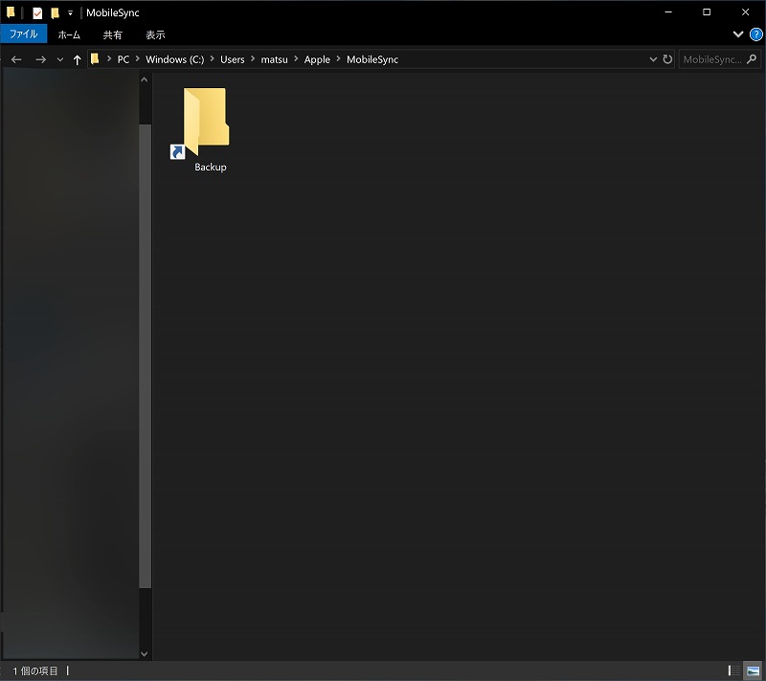
Task: Open the Customize Quick Access Toolbar dropdown
Action: [x=70, y=13]
